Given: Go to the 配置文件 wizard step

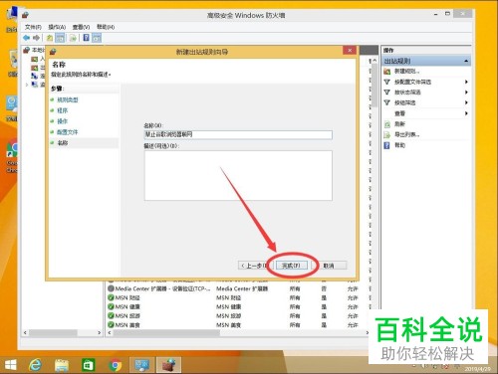Looking at the screenshot, I should pos(68,132).
